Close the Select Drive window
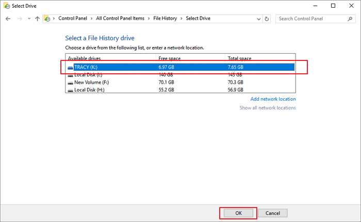The height and width of the screenshot is (222, 361). (351, 6)
